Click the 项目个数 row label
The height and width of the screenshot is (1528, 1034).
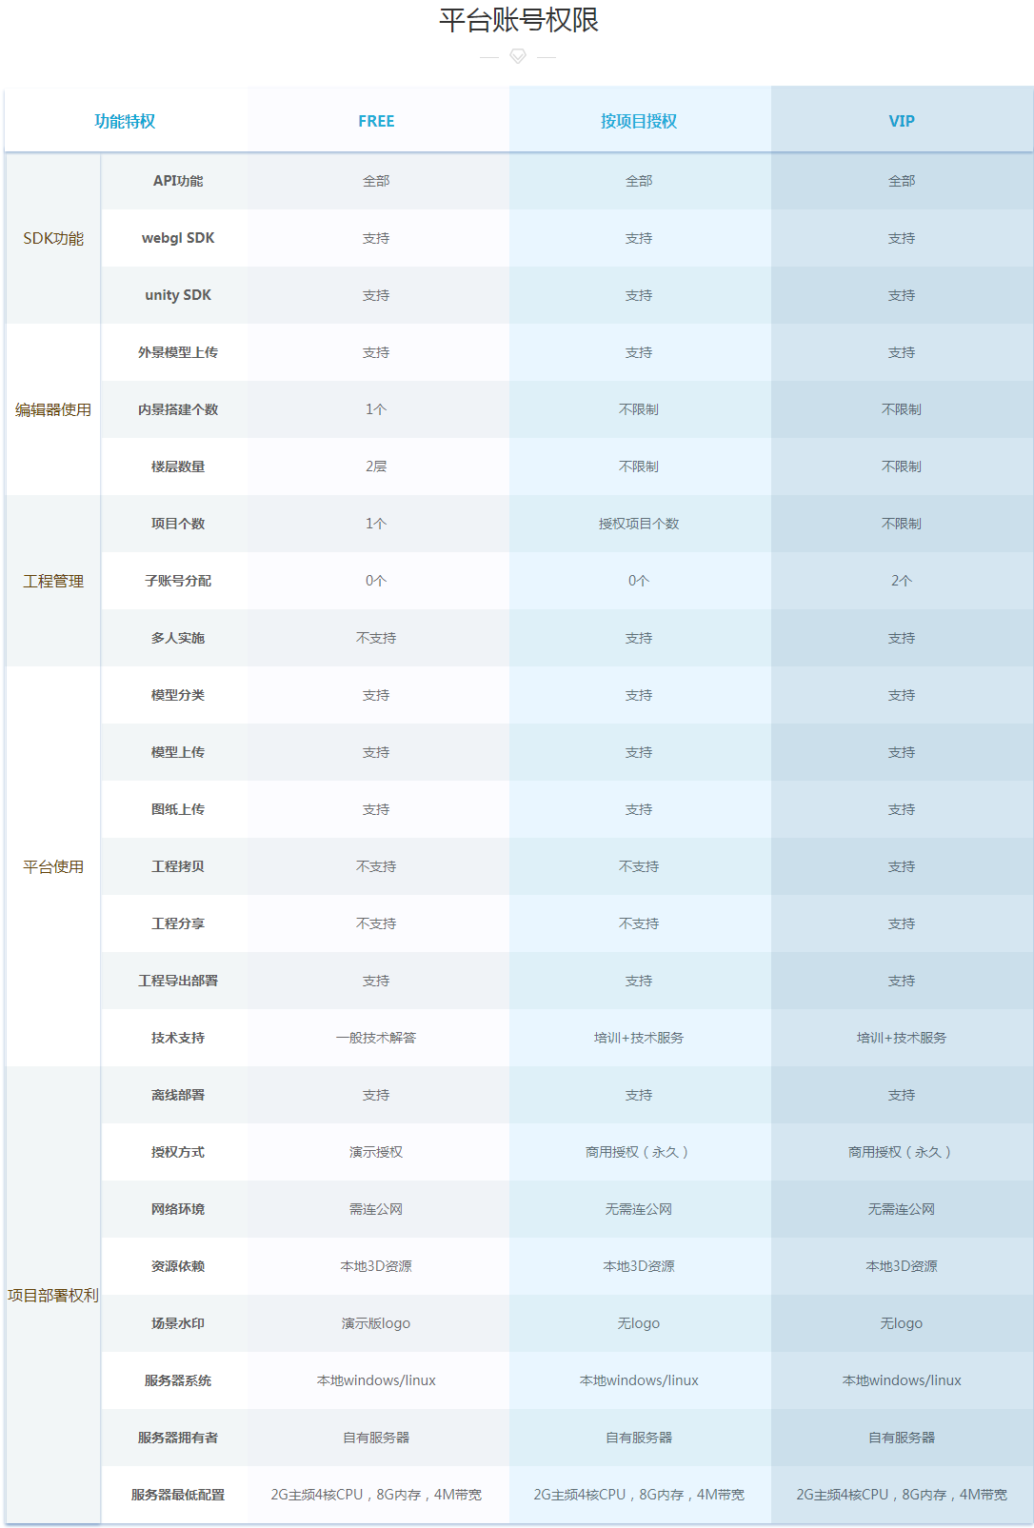click(178, 524)
